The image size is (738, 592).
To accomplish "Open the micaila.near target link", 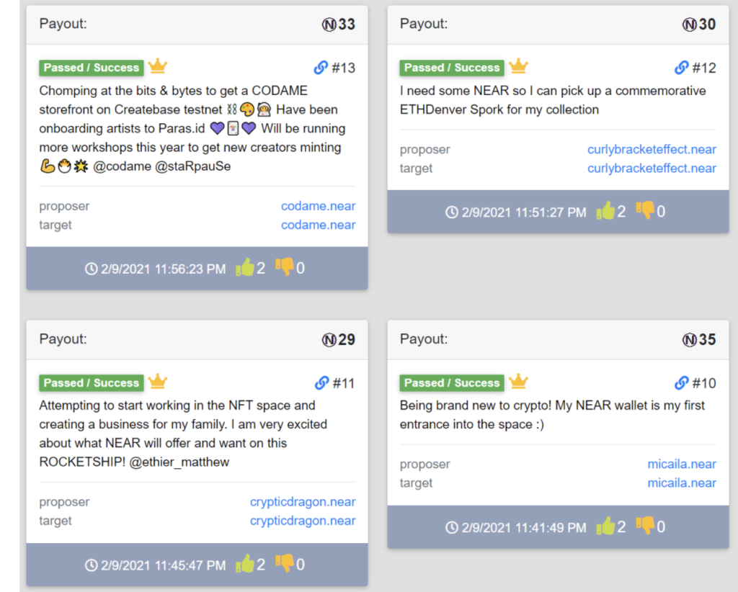I will 682,483.
